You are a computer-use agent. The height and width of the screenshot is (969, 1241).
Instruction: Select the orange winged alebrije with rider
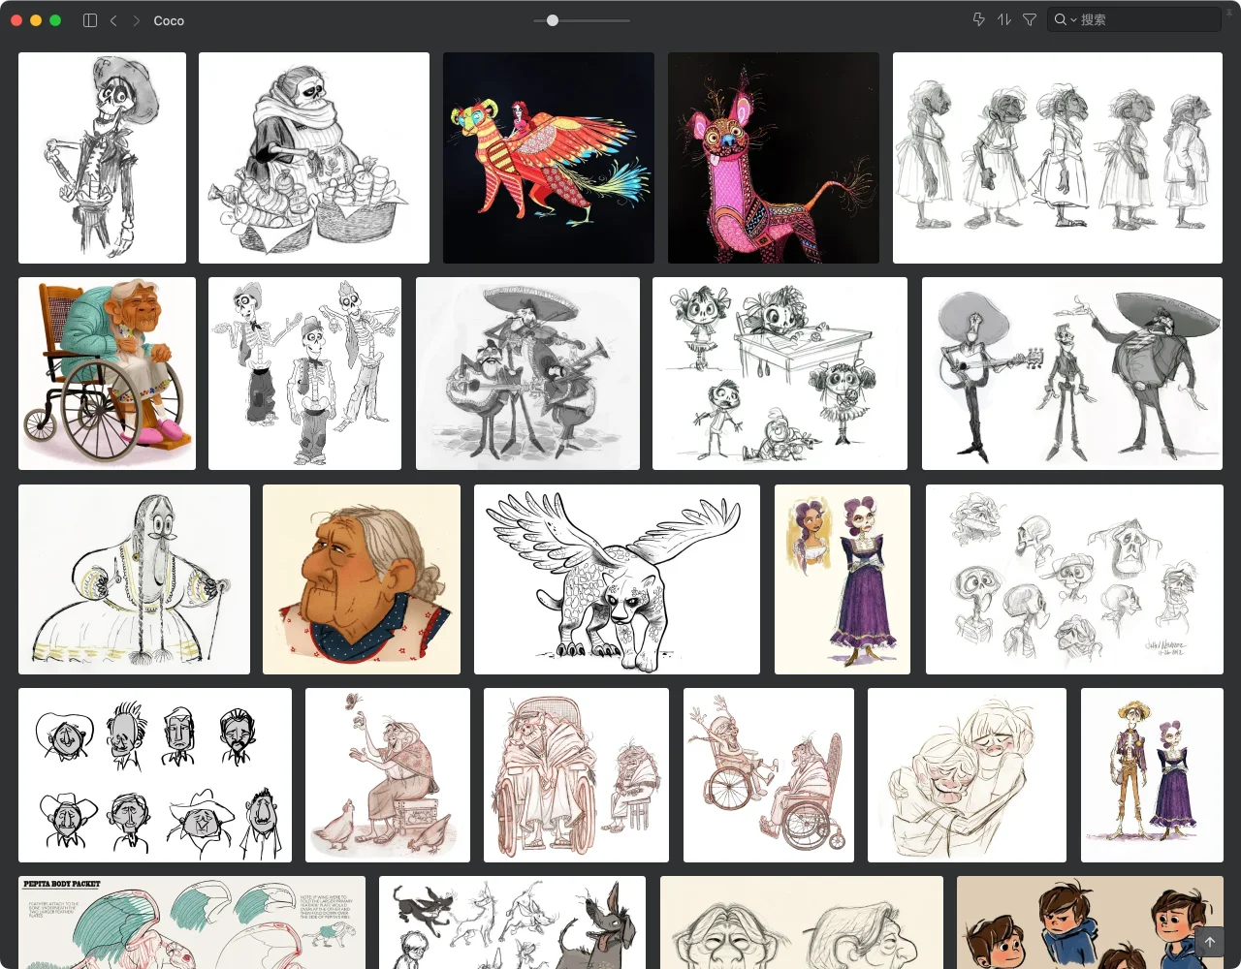[549, 158]
